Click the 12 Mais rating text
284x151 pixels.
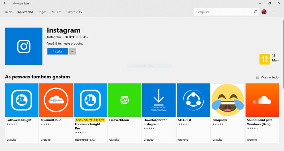click(x=275, y=58)
